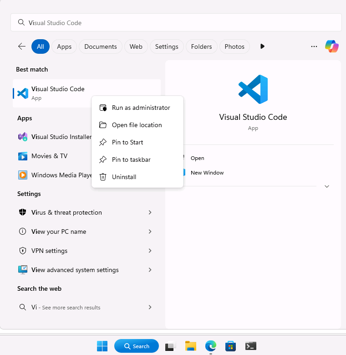This screenshot has height=355, width=346.
Task: Click the Uninstall trash can icon
Action: point(103,177)
